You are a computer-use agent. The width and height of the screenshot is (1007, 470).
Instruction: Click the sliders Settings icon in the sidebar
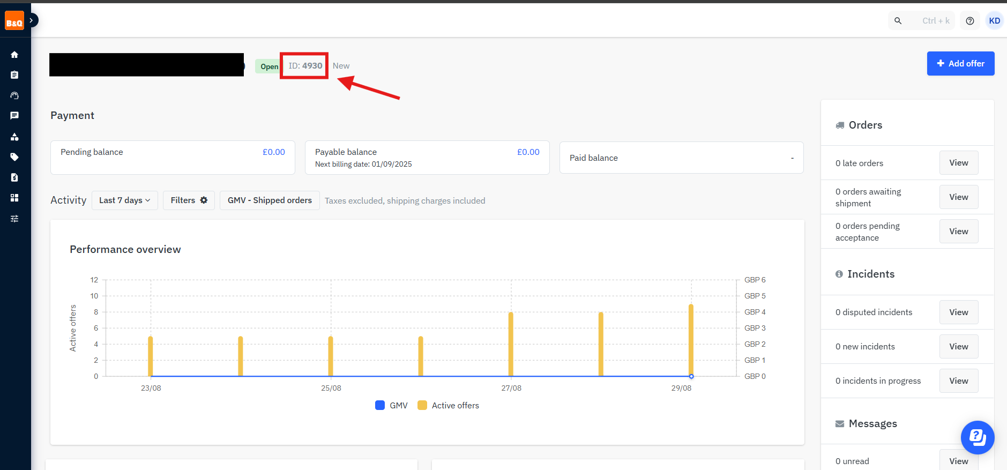(x=14, y=219)
